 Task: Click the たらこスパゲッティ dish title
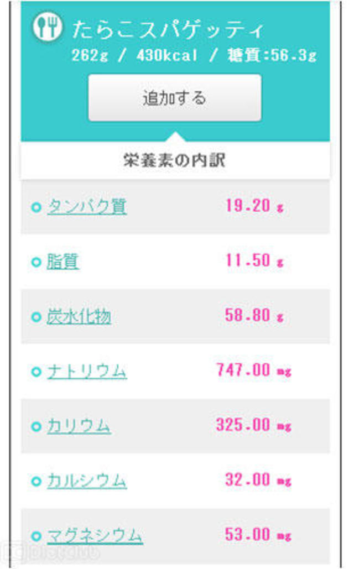pyautogui.click(x=168, y=30)
